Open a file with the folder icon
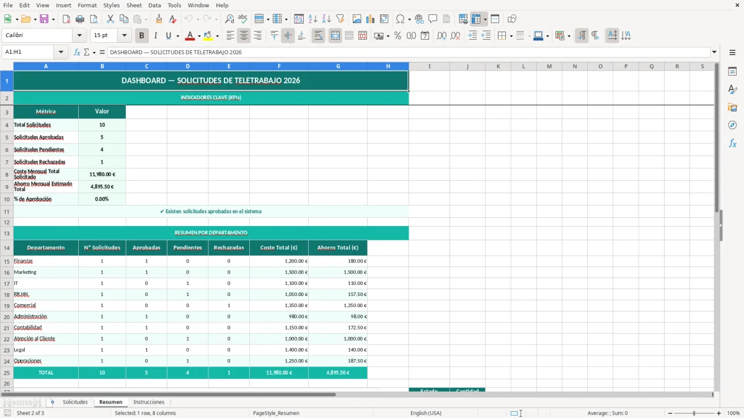744x418 pixels. (x=25, y=19)
